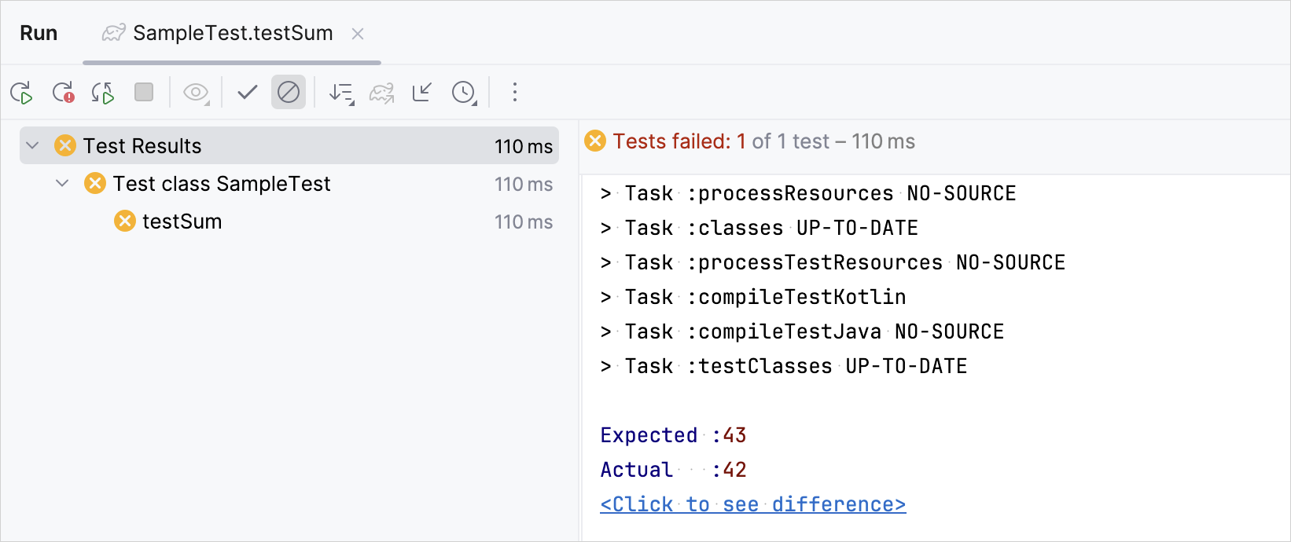Click the Gradle elephant toolbar icon
The height and width of the screenshot is (542, 1291).
click(382, 93)
